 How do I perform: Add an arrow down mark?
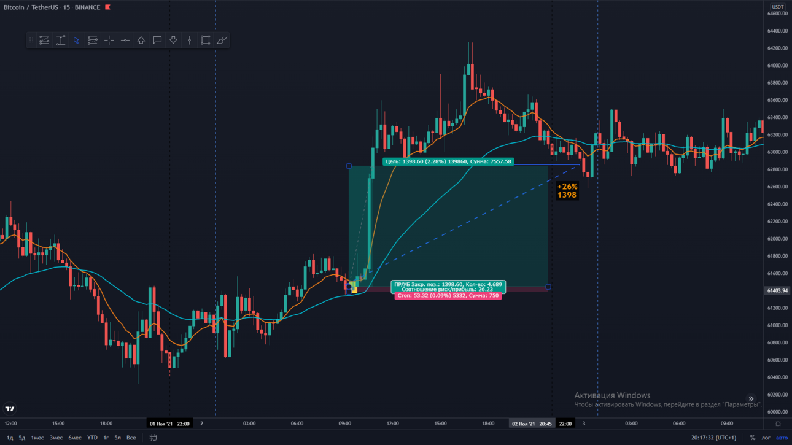coord(173,41)
